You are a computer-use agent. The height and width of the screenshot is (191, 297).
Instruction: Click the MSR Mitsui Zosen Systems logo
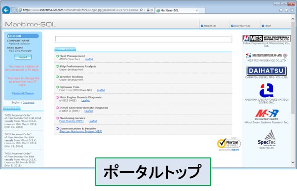(267, 115)
